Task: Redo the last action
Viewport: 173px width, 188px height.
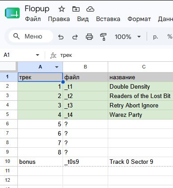Action: 75,37
